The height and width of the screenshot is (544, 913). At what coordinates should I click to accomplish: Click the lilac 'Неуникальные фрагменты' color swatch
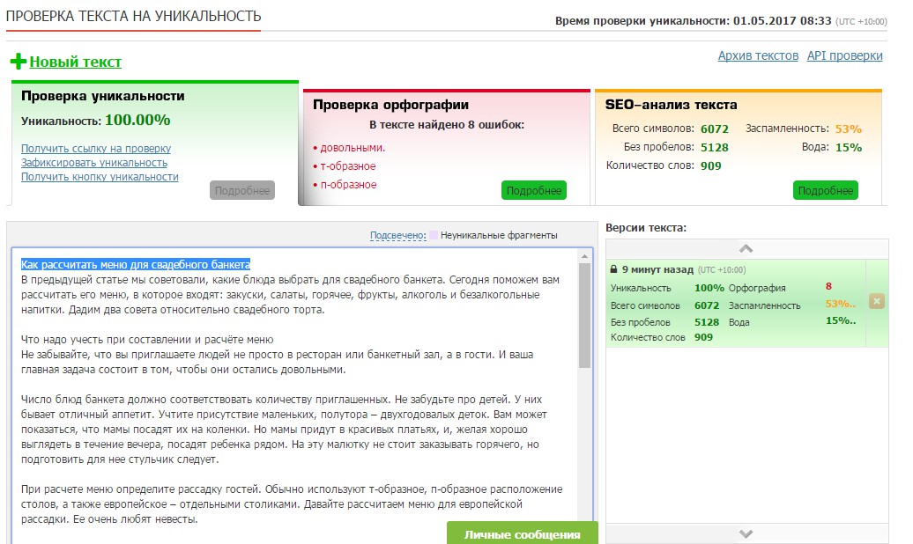[x=434, y=235]
